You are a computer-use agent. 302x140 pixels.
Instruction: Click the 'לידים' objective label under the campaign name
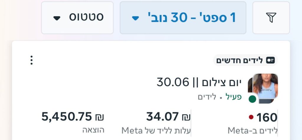coord(207,97)
